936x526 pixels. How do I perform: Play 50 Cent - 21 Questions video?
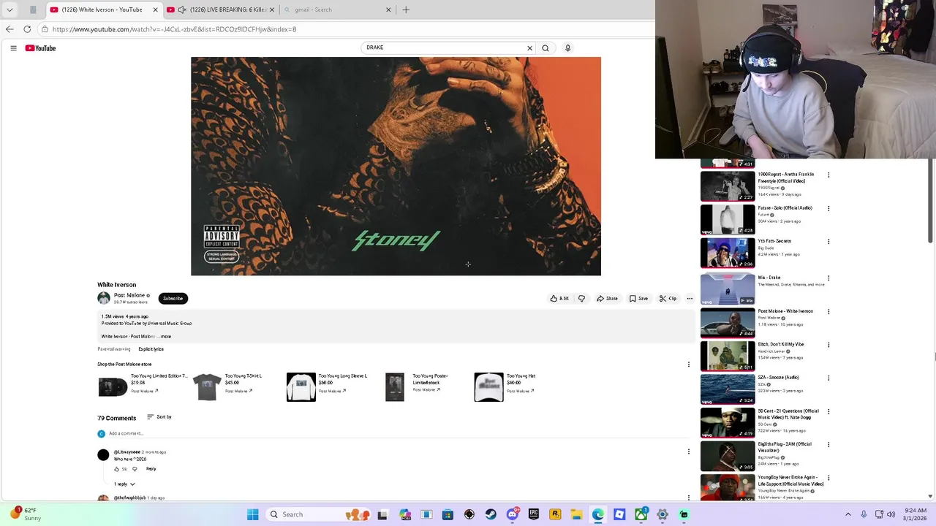click(728, 423)
